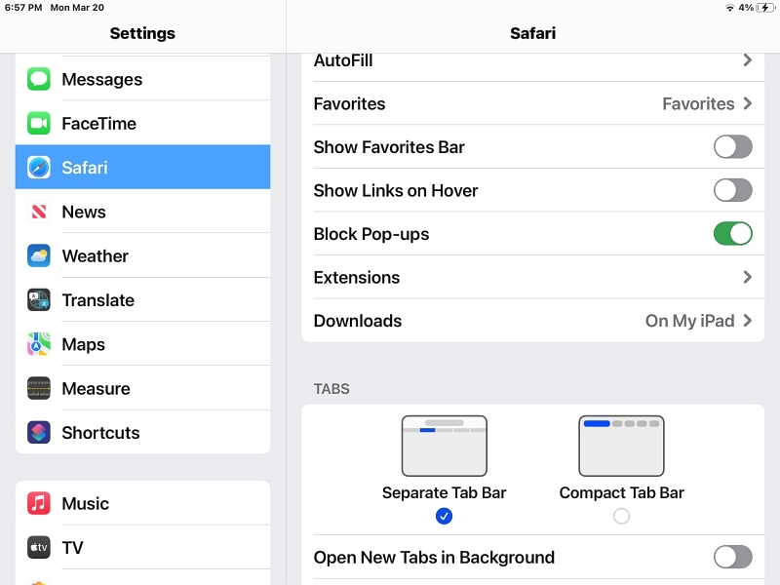
Task: Expand the Downloads location chevron
Action: [747, 321]
